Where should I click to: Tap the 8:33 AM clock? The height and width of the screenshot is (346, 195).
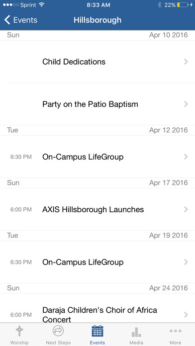(98, 5)
